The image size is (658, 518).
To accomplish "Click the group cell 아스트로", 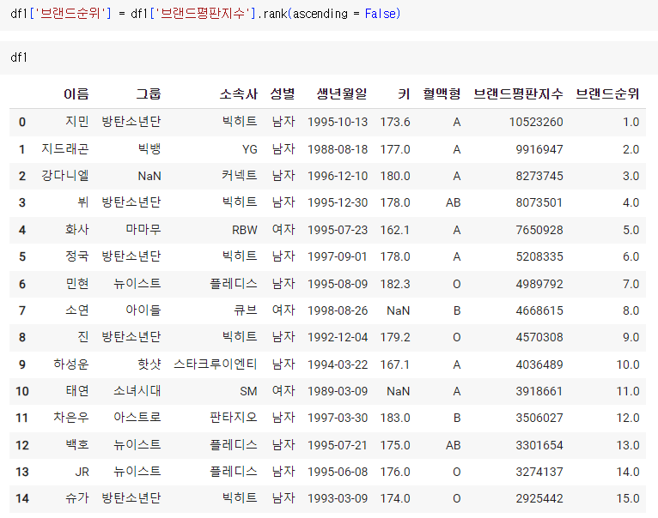I will (137, 418).
